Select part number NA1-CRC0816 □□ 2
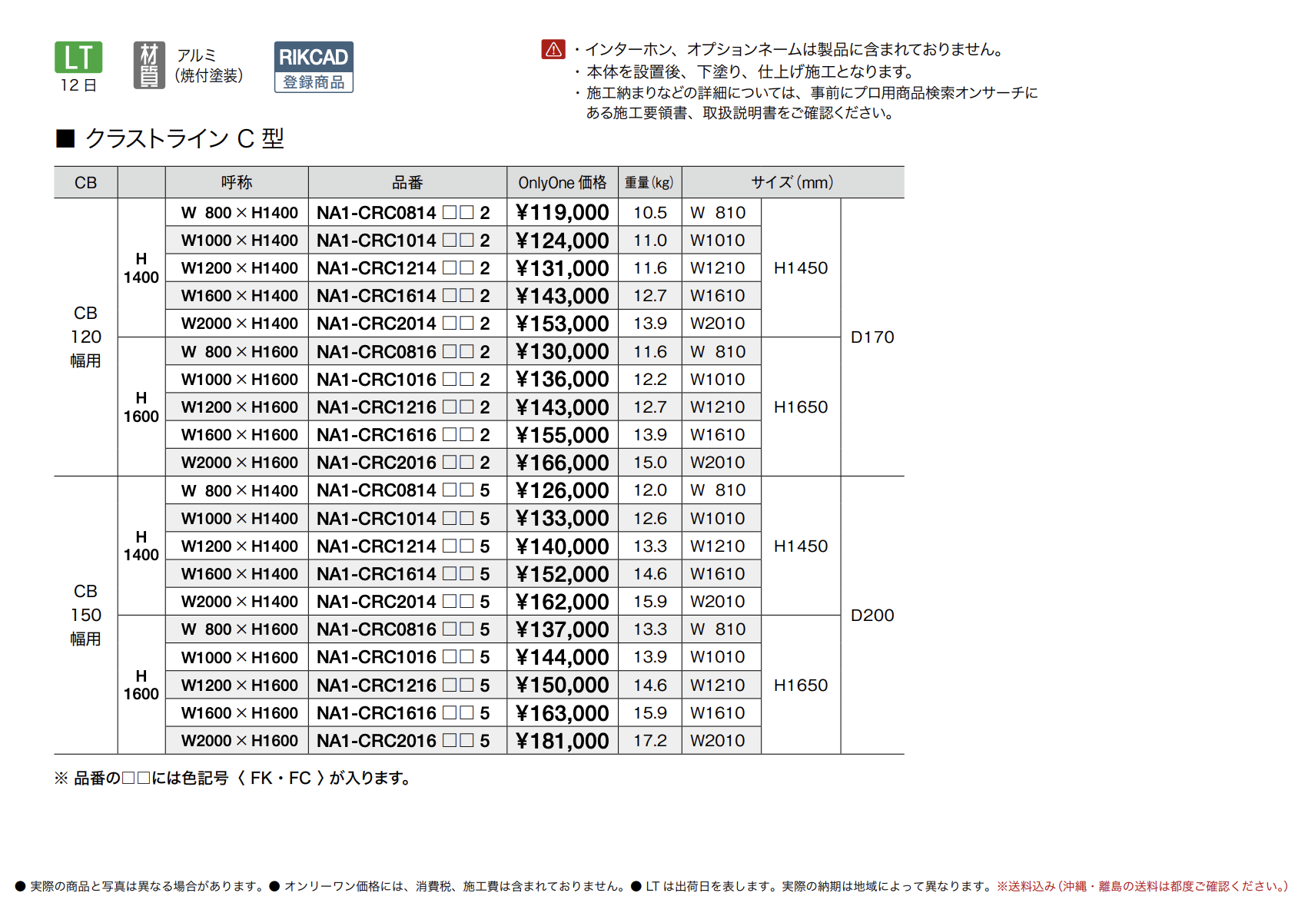The height and width of the screenshot is (913, 1308). point(403,352)
